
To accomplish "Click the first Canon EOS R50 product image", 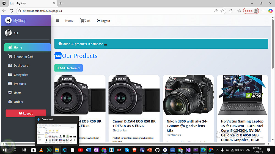I will 80,95.
